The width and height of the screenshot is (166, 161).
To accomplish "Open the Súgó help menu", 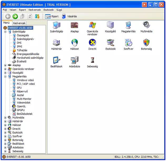I will coord(59,10).
